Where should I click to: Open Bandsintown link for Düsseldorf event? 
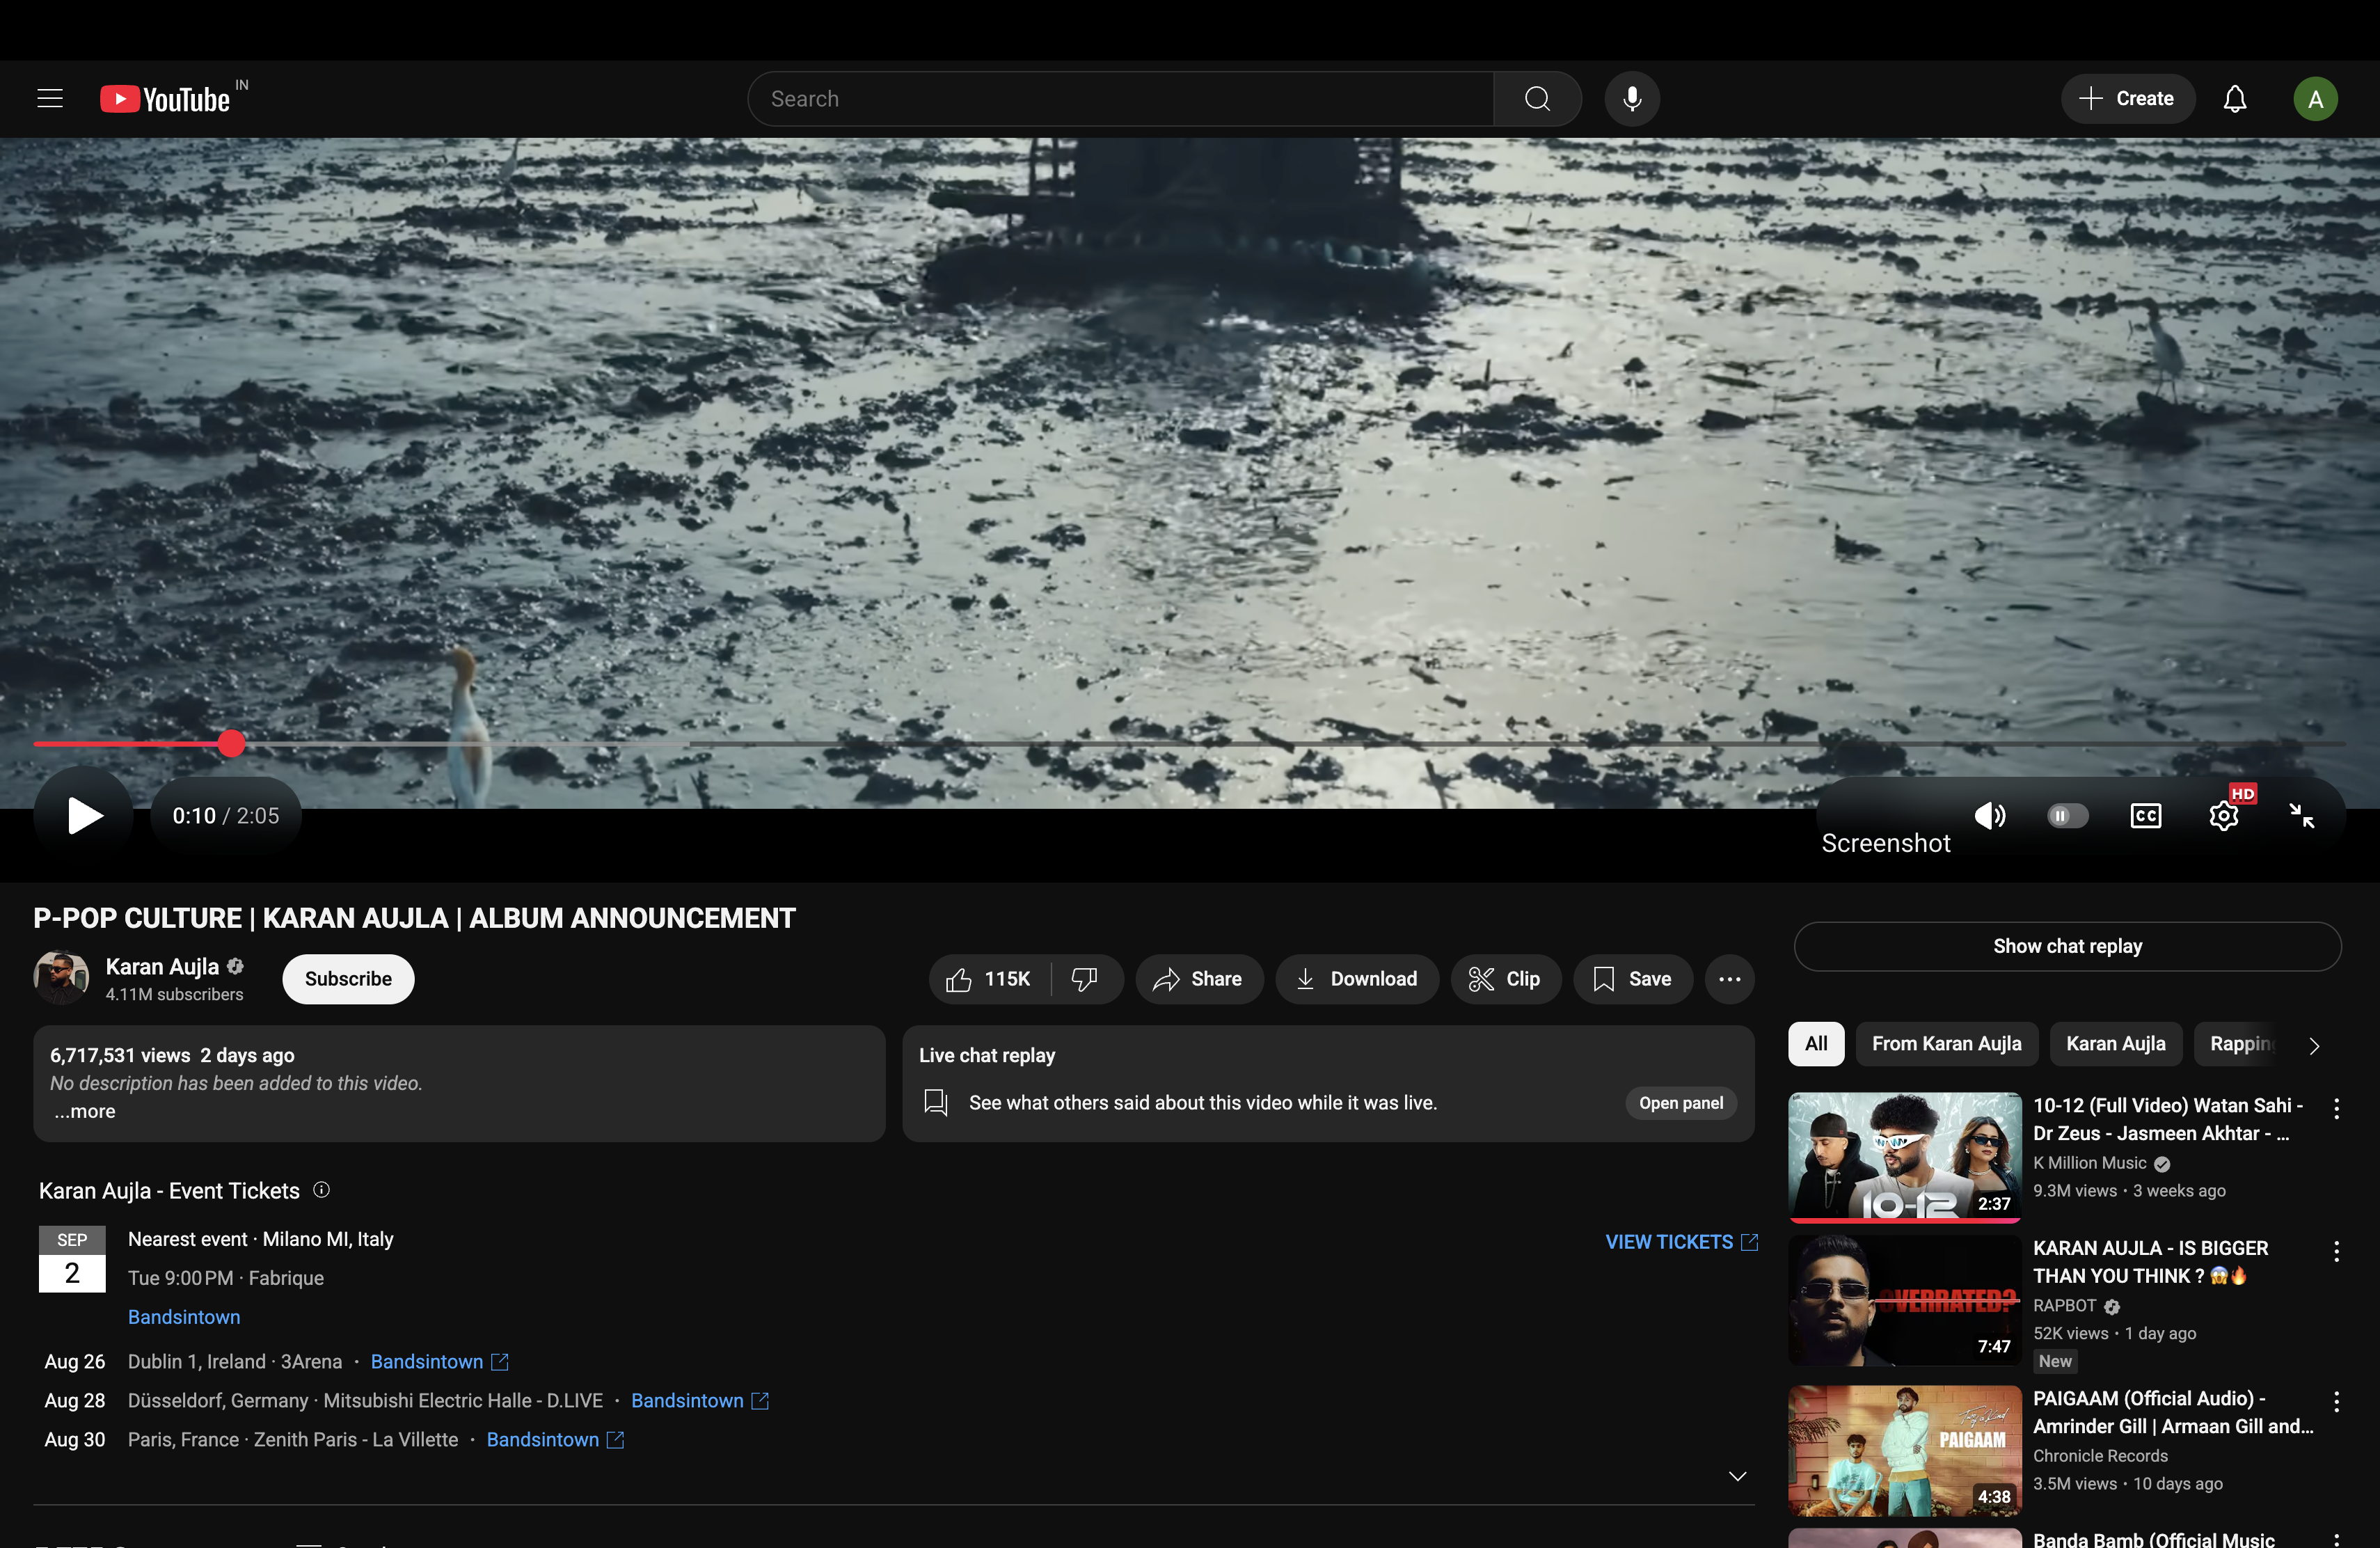tap(699, 1400)
